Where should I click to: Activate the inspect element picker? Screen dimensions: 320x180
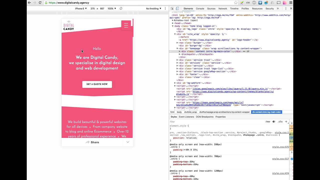tap(172, 8)
